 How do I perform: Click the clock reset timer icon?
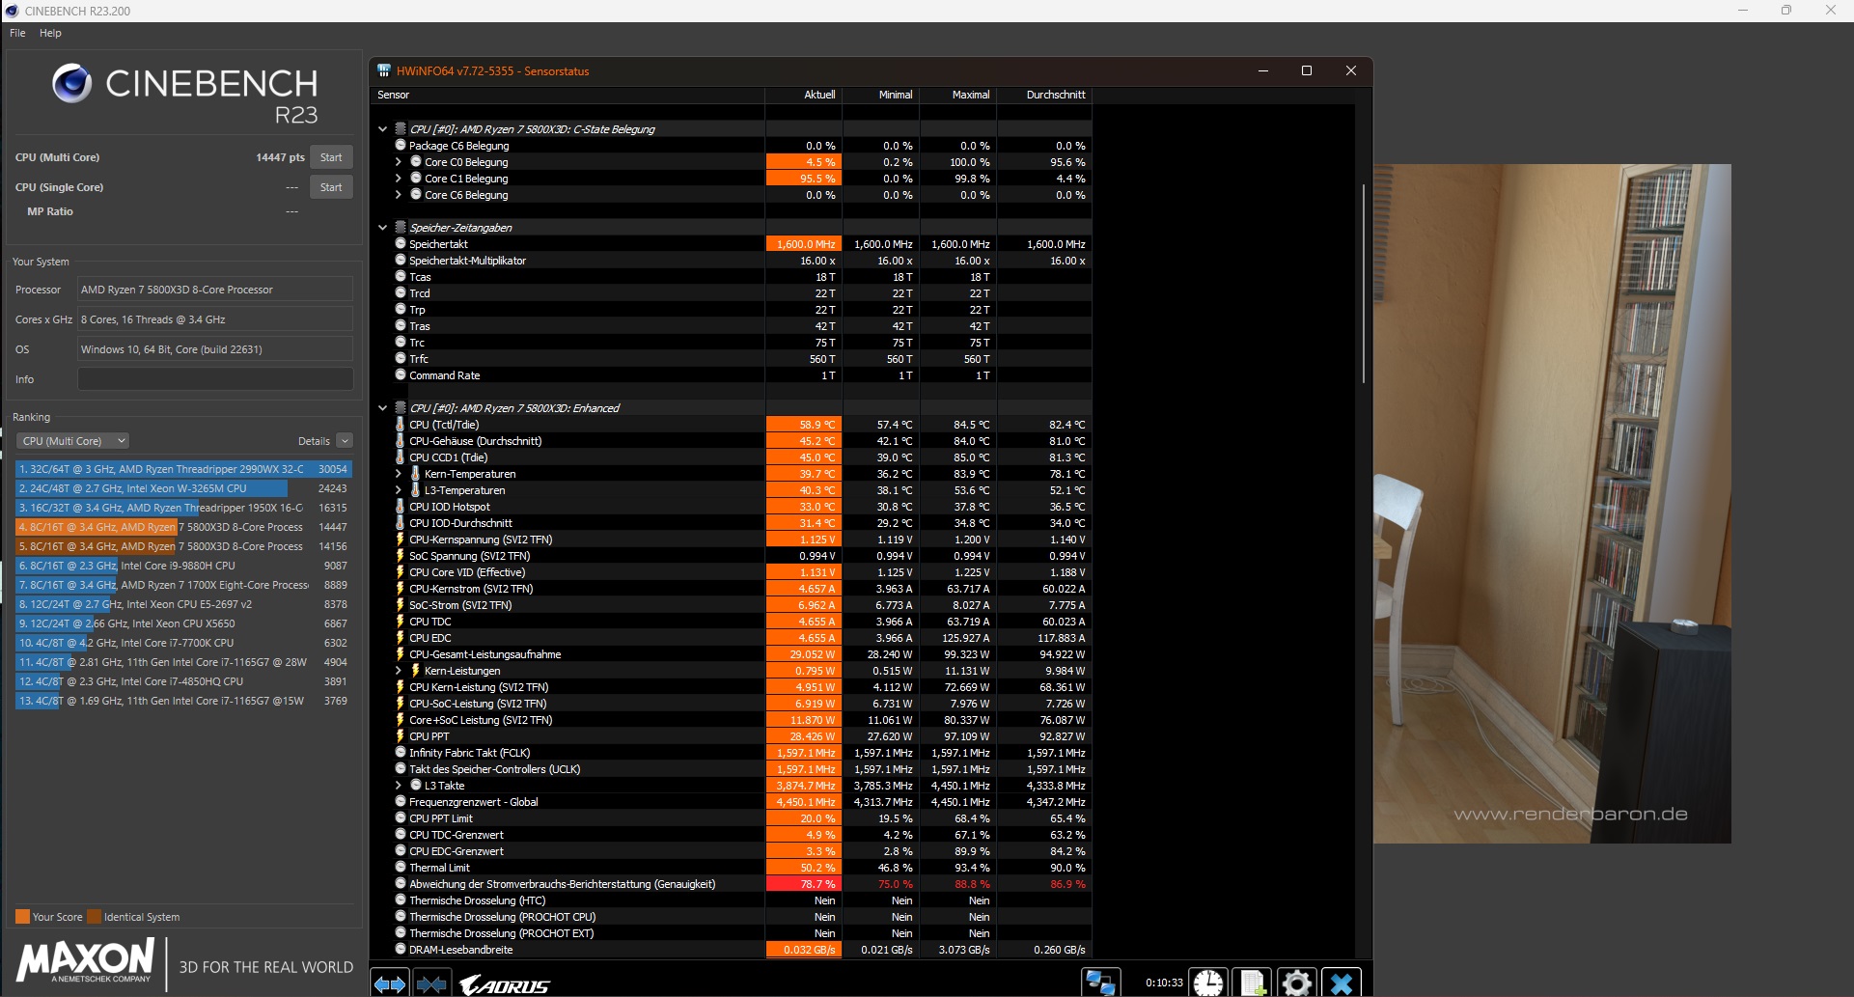1207,983
